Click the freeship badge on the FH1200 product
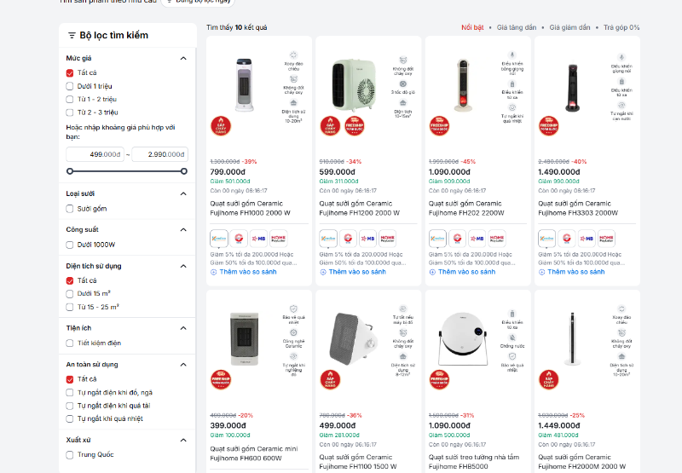Screen dimensions: 682x473 (355, 126)
